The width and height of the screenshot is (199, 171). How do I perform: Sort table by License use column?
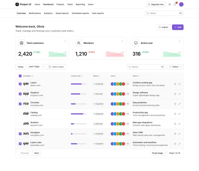tap(76, 76)
